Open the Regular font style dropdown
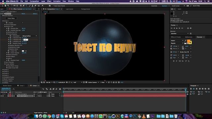Screen dimensions: 212x119 click(x=177, y=43)
